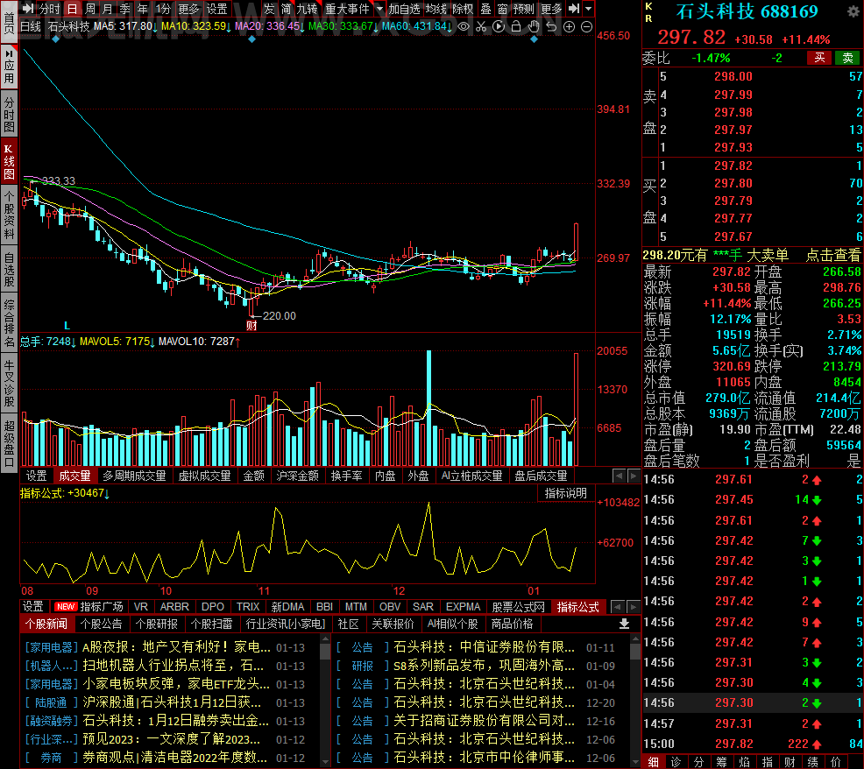Screen dimensions: 864x769
Task: Open the 指标说明 indicator description
Action: (566, 493)
